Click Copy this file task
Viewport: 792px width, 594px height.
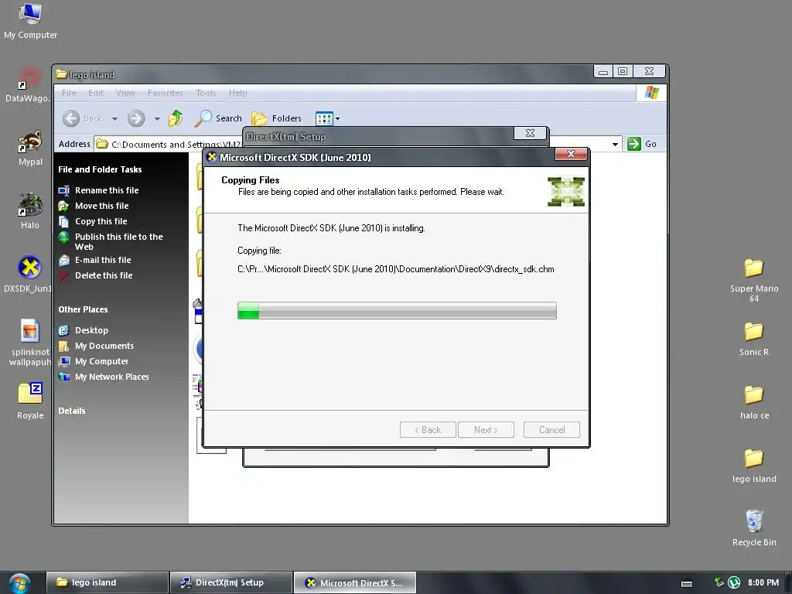point(101,221)
